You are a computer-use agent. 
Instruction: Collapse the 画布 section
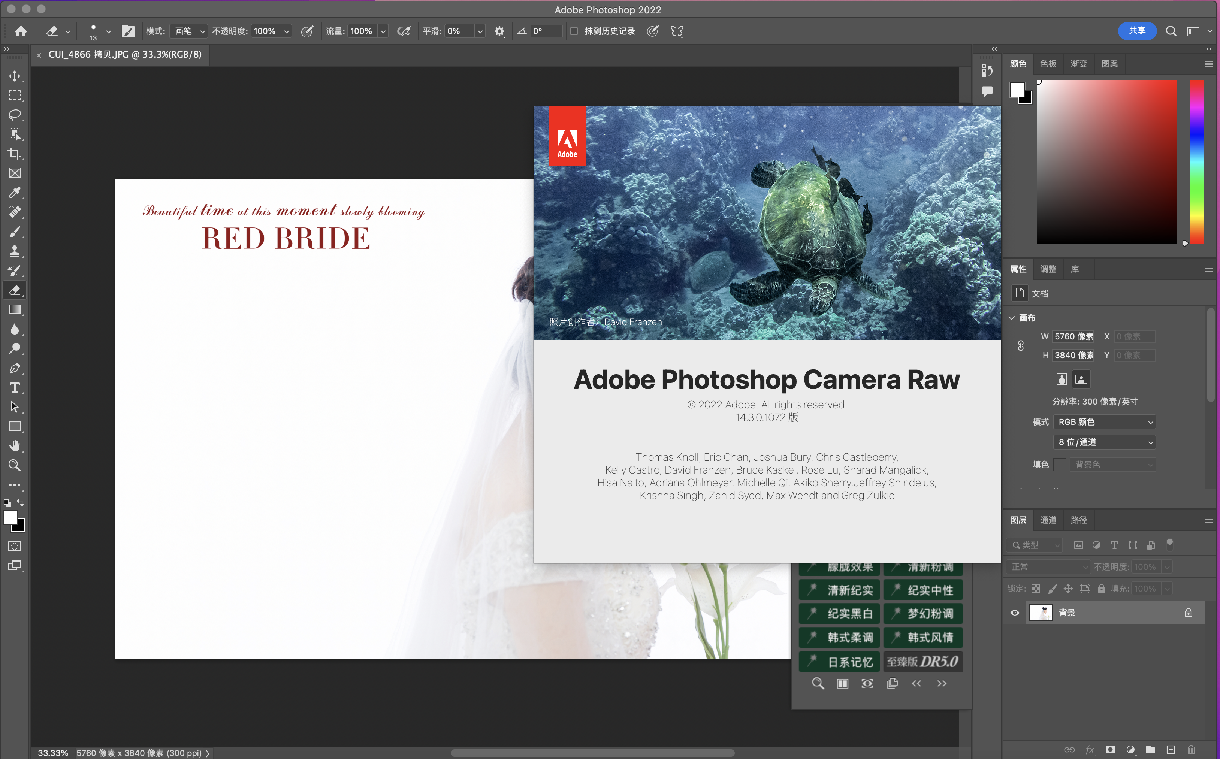1012,317
